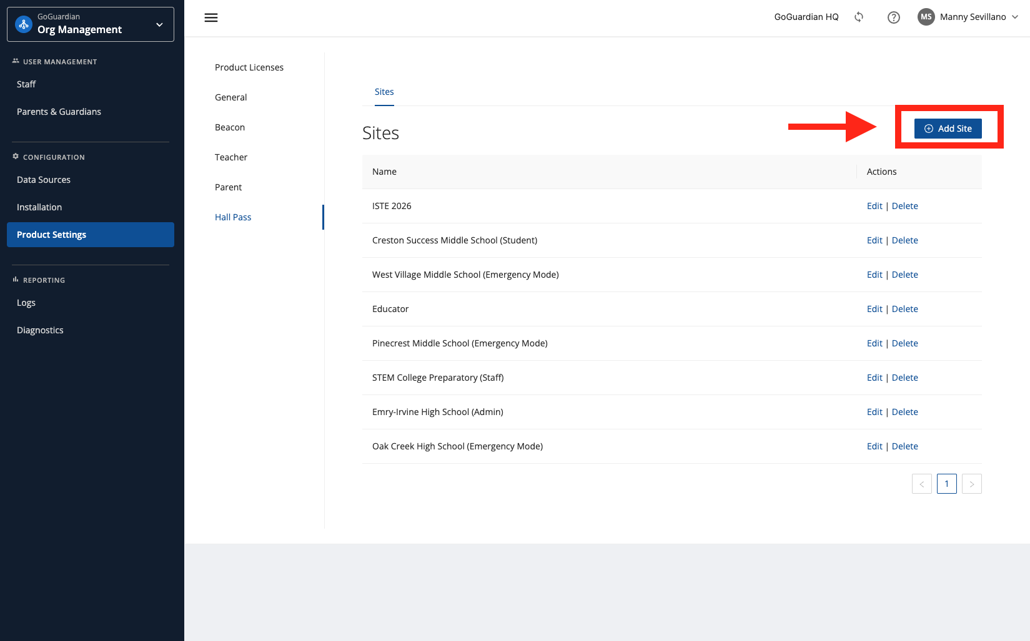The width and height of the screenshot is (1030, 641).
Task: Edit STEM College Preparatory site
Action: [874, 378]
